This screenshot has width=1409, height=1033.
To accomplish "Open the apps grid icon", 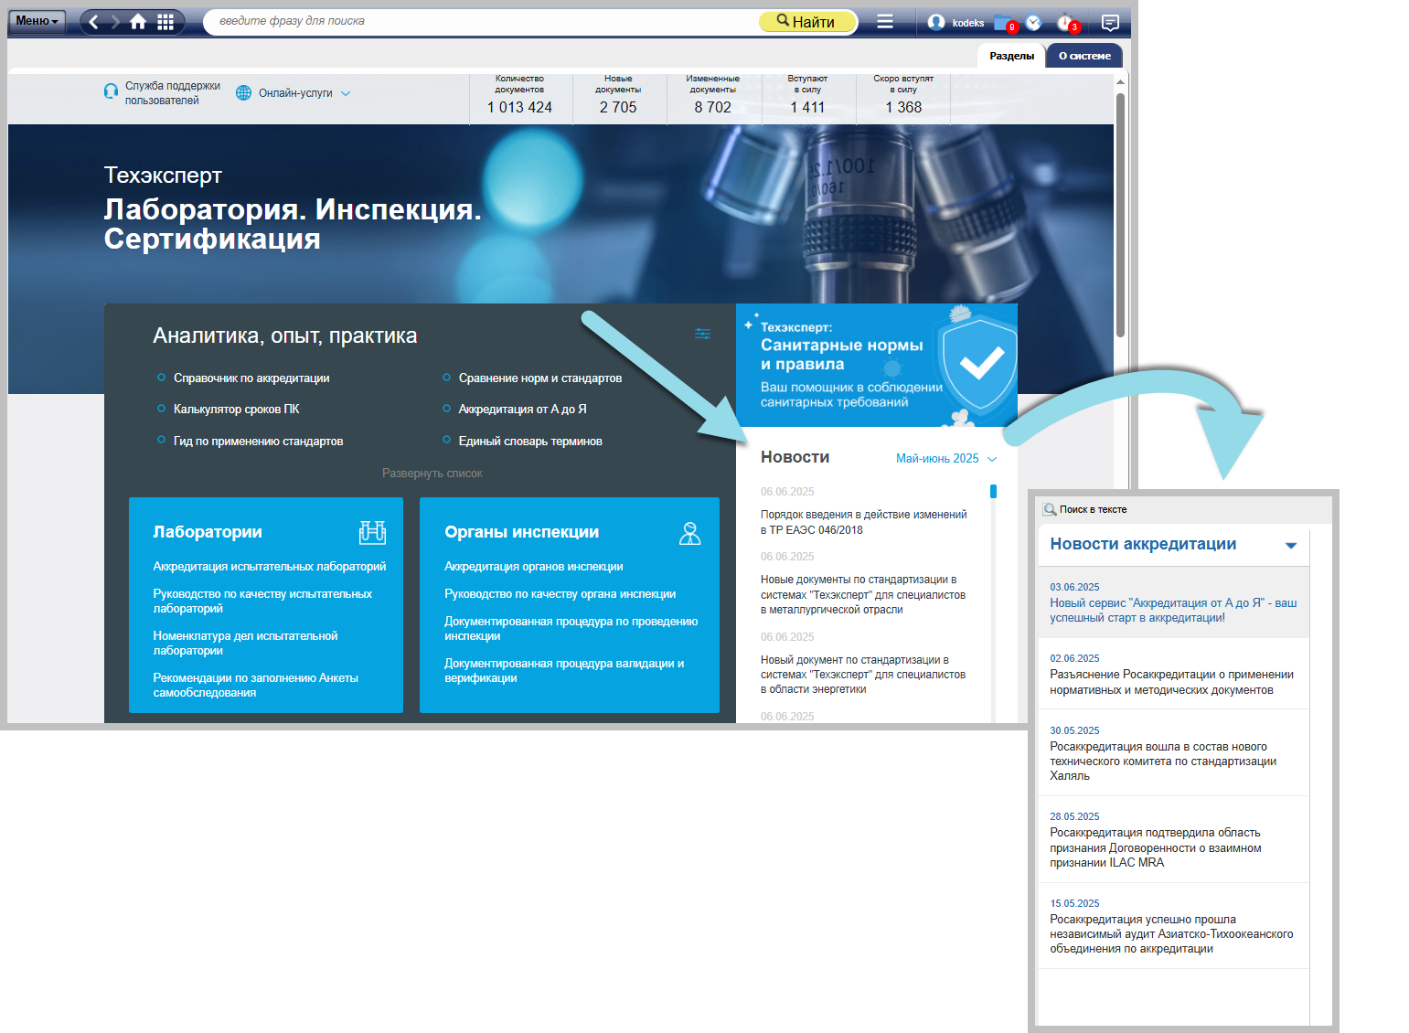I will click(x=165, y=22).
